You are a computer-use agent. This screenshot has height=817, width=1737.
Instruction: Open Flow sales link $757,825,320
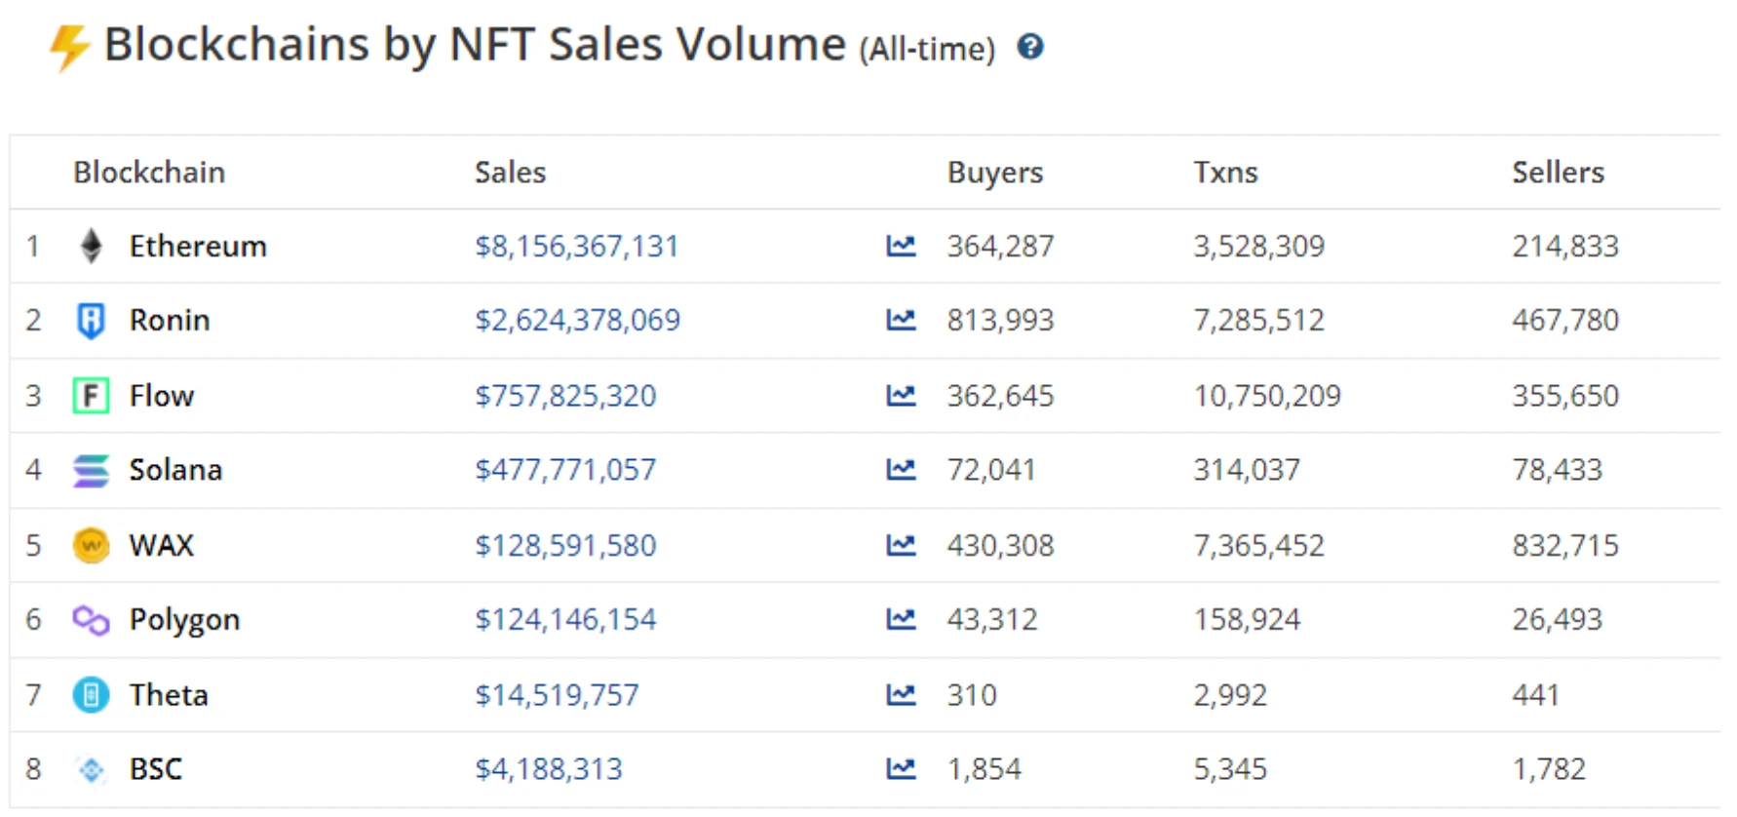565,395
